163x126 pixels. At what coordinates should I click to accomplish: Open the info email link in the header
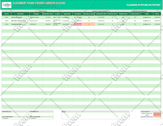[43, 7]
